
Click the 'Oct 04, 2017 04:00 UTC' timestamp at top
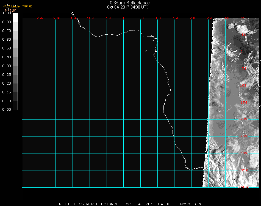tap(128, 7)
